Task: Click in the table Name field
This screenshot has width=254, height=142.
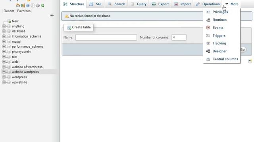Action: 106,37
